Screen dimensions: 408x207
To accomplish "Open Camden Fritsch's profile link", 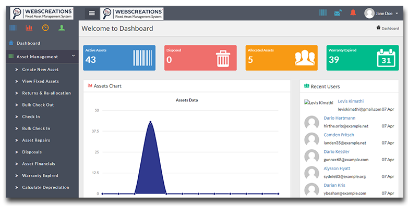I will (x=339, y=135).
